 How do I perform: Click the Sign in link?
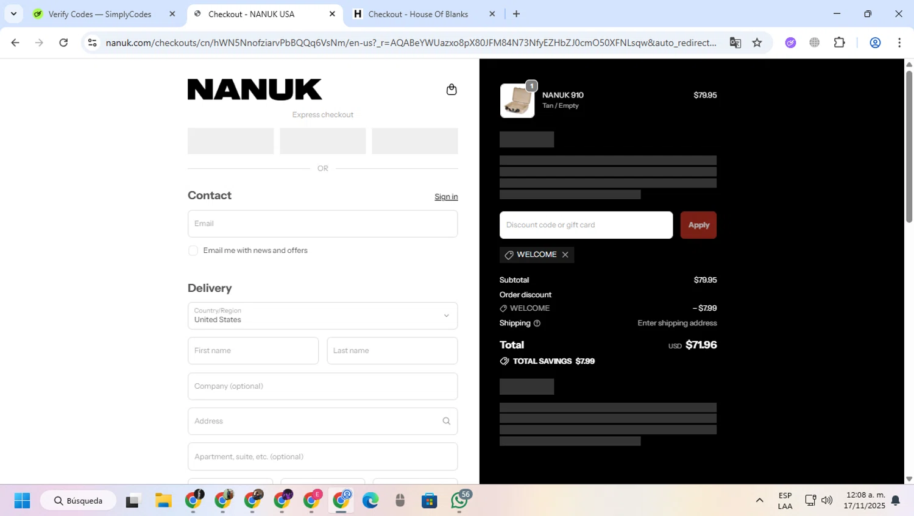click(446, 197)
